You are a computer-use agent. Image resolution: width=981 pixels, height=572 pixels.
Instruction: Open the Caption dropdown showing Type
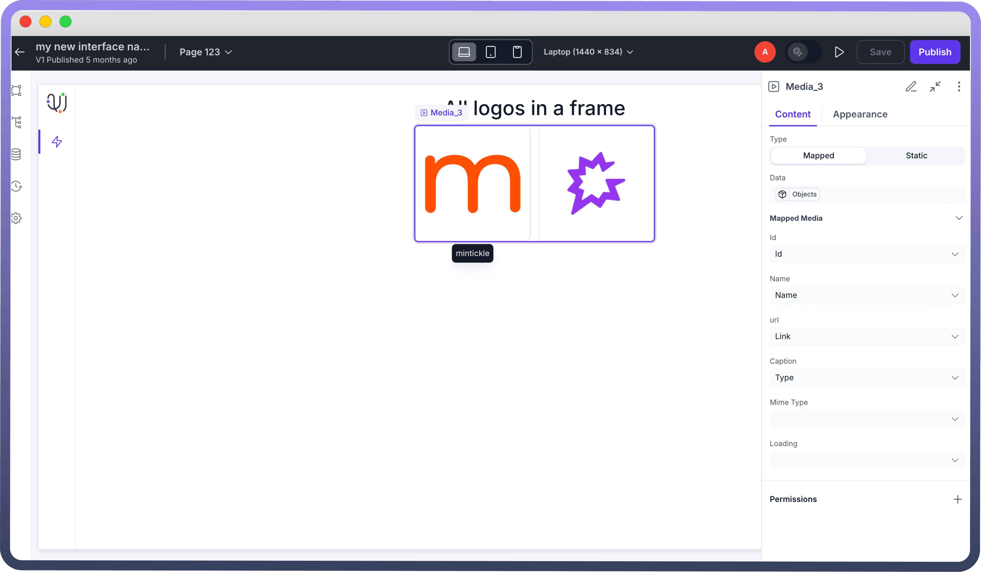coord(866,377)
